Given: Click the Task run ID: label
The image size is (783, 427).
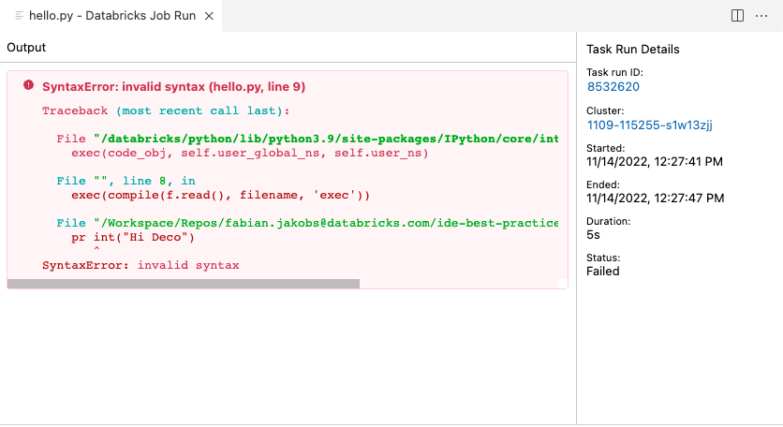Looking at the screenshot, I should coord(614,72).
